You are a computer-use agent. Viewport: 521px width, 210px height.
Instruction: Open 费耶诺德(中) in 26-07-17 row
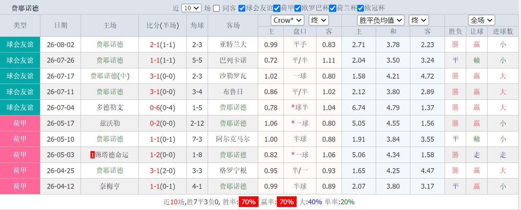[110, 76]
